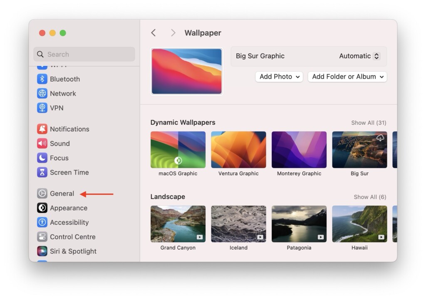Click the video badge on Patagonia

(321, 237)
